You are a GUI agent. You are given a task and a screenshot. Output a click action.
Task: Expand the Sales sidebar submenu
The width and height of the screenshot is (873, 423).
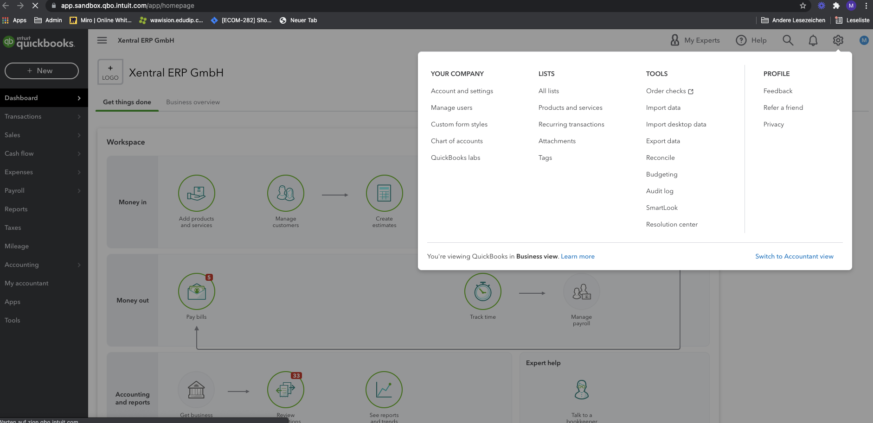pos(79,135)
